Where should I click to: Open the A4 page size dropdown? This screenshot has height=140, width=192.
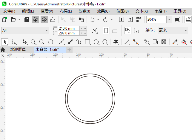pos(25,31)
